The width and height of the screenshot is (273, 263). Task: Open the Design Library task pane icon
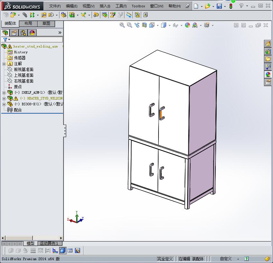(268, 51)
